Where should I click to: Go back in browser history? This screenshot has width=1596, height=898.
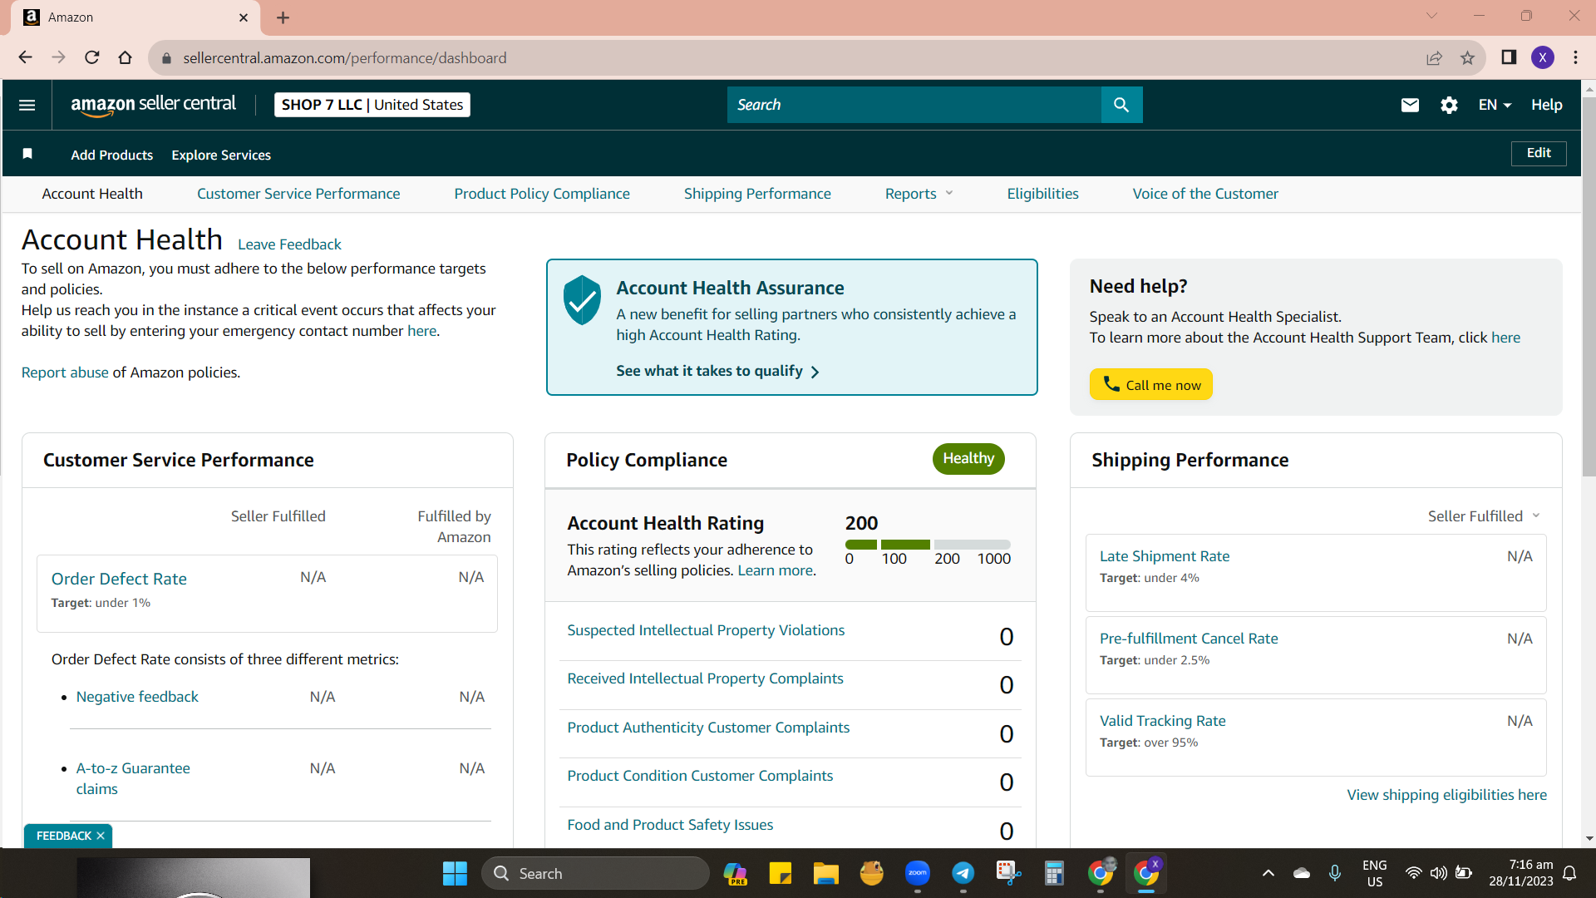click(x=25, y=57)
